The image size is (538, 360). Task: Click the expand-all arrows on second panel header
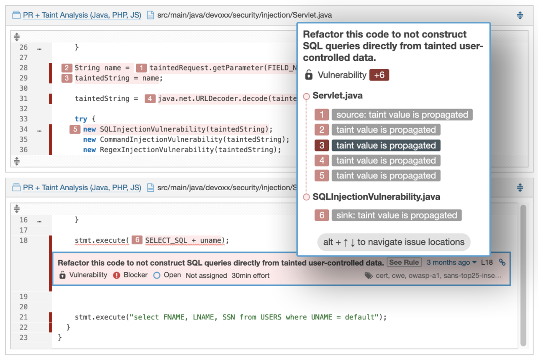[520, 187]
